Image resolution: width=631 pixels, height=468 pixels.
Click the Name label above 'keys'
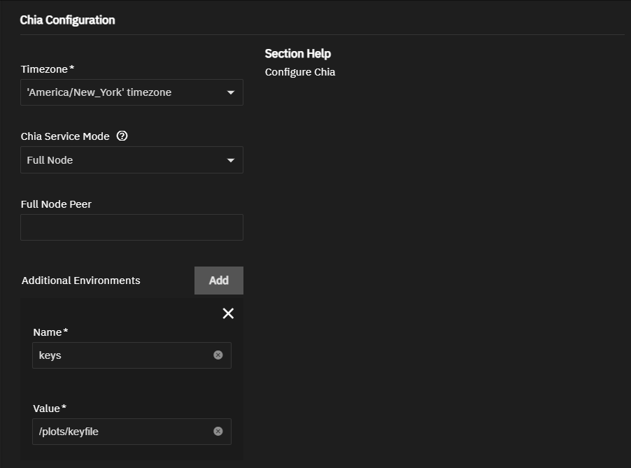[48, 332]
